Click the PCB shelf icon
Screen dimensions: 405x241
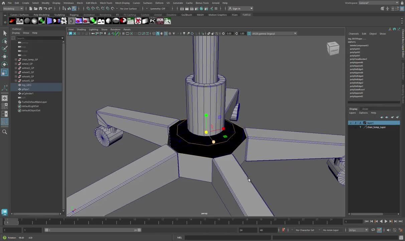pos(160,21)
